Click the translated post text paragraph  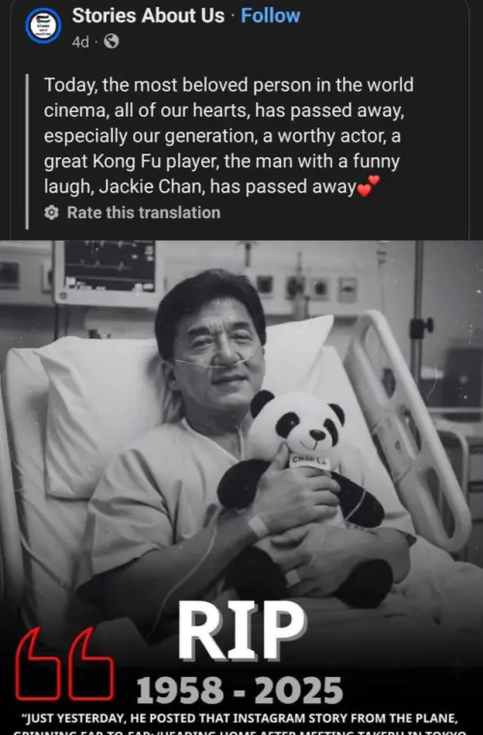tap(229, 135)
